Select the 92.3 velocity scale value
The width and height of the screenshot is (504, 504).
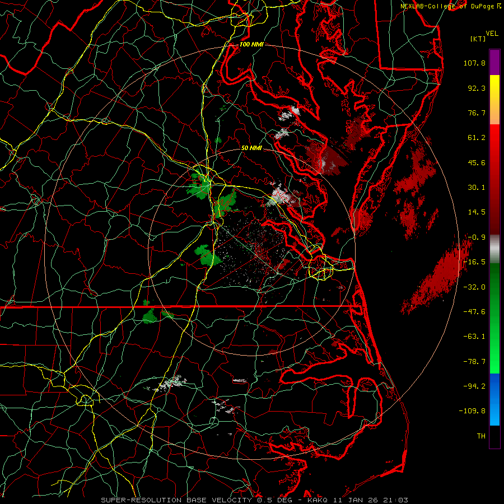tap(477, 88)
